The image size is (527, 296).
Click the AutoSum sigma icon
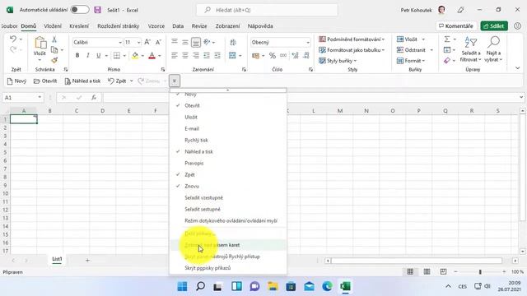coord(447,39)
